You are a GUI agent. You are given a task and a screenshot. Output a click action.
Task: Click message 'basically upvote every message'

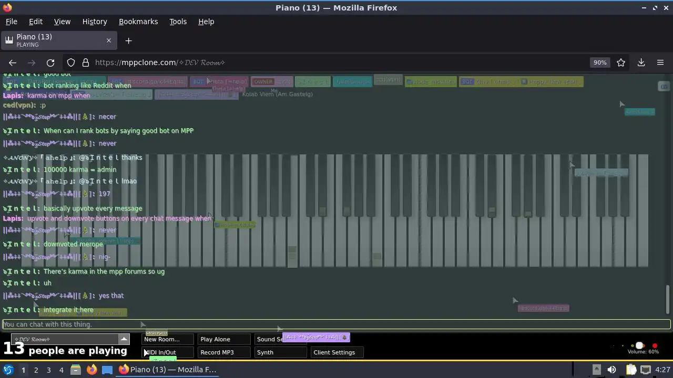pos(93,208)
